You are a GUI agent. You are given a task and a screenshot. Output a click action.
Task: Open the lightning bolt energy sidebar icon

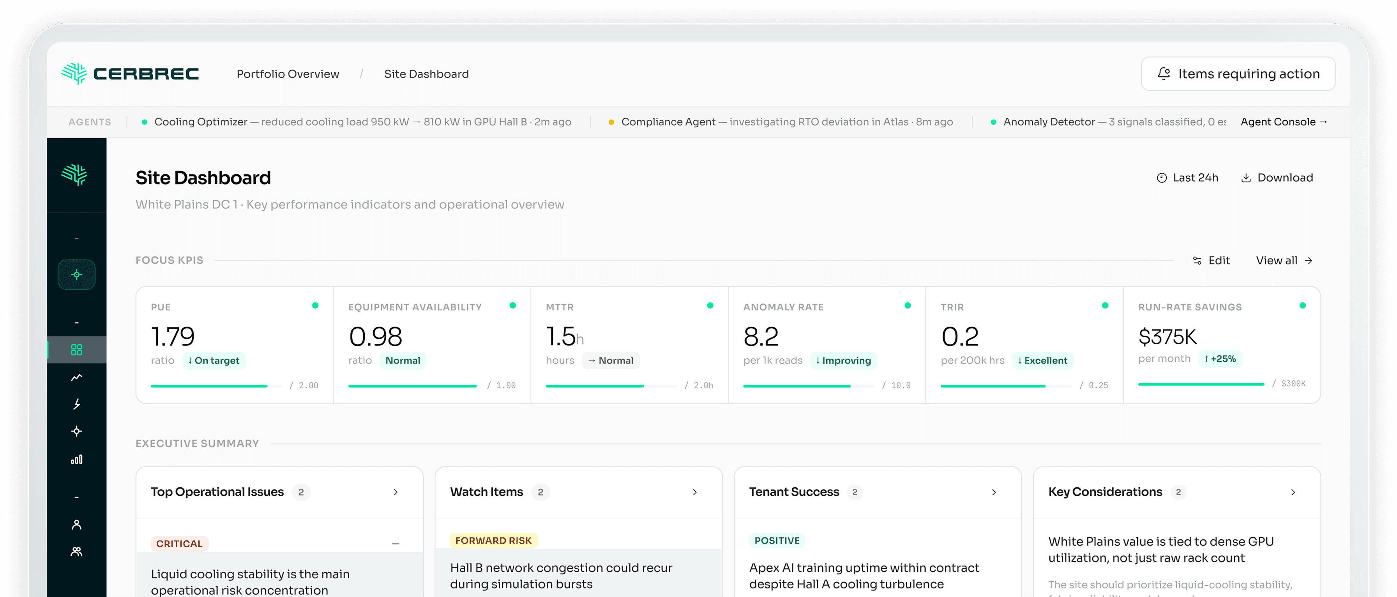76,404
